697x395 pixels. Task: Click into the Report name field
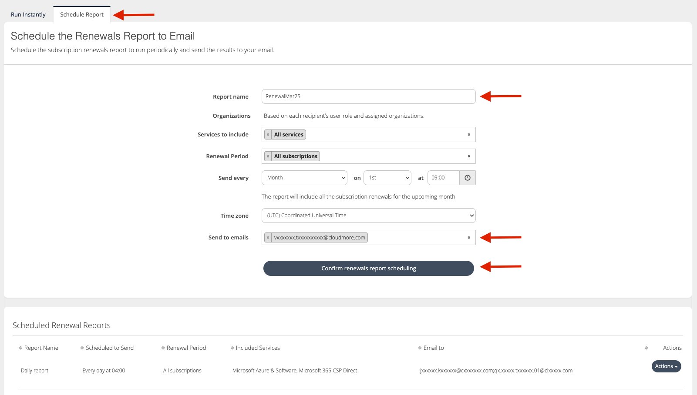tap(368, 96)
